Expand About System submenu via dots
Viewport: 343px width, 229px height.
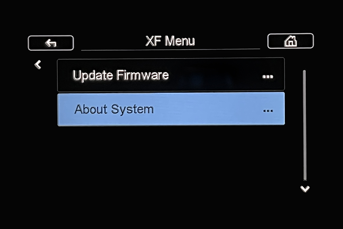click(268, 111)
